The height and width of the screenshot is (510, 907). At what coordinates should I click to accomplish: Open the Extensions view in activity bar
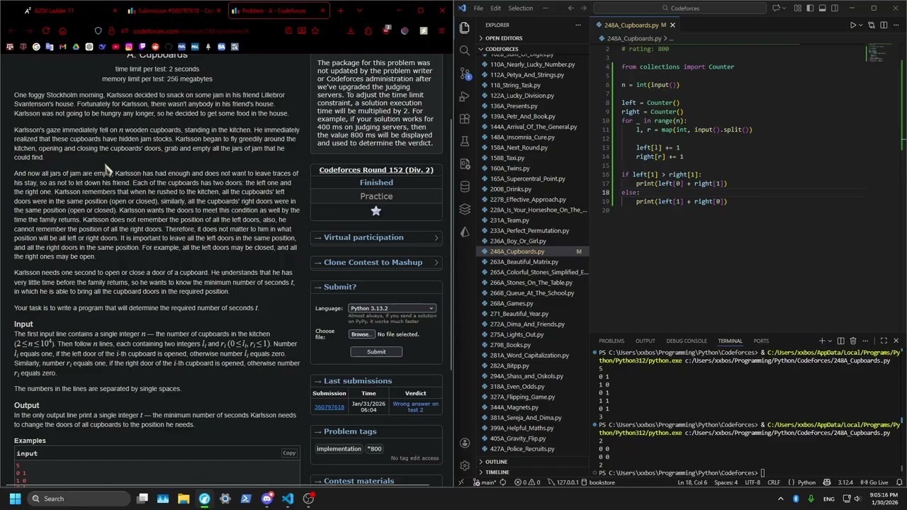click(x=465, y=118)
